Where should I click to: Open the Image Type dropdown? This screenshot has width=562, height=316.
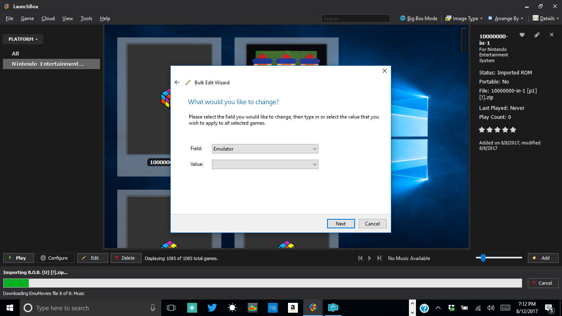[x=464, y=19]
